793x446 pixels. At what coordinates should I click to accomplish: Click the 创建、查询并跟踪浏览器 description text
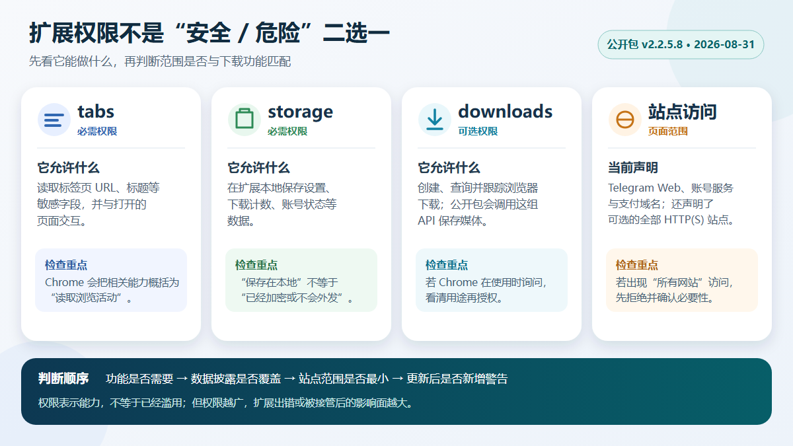point(478,204)
